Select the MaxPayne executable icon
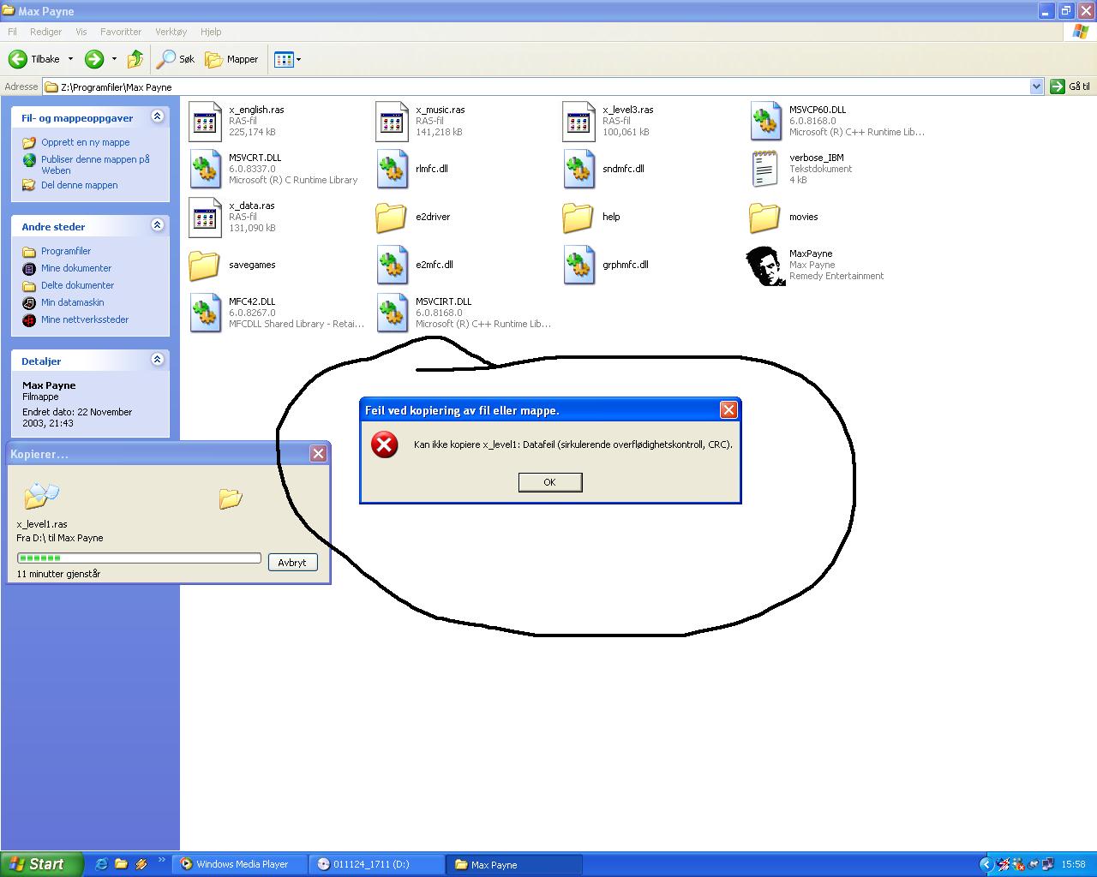The height and width of the screenshot is (877, 1097). (x=765, y=265)
